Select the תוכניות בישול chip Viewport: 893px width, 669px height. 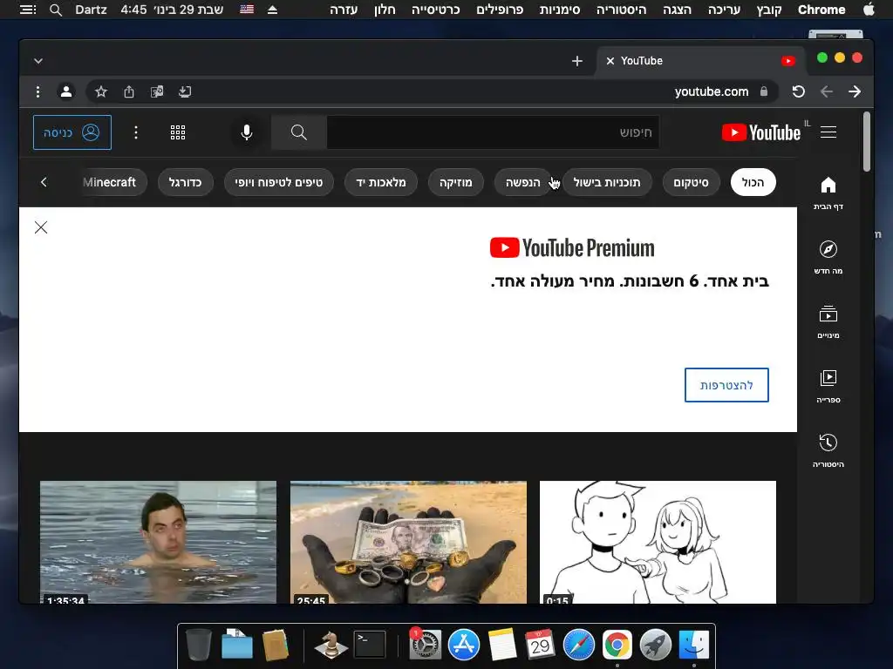607,182
